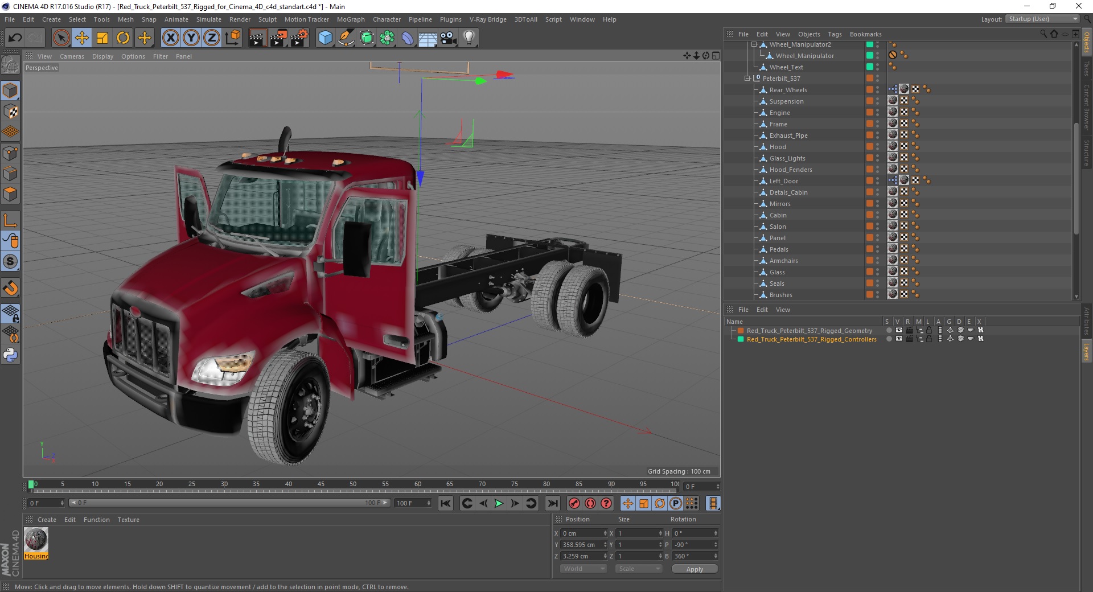
Task: Collapse the Peterbilt_537 hierarchy
Action: click(747, 79)
